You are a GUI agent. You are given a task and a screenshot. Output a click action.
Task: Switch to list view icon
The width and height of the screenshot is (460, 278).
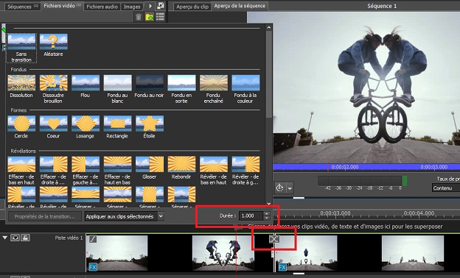pos(160,17)
